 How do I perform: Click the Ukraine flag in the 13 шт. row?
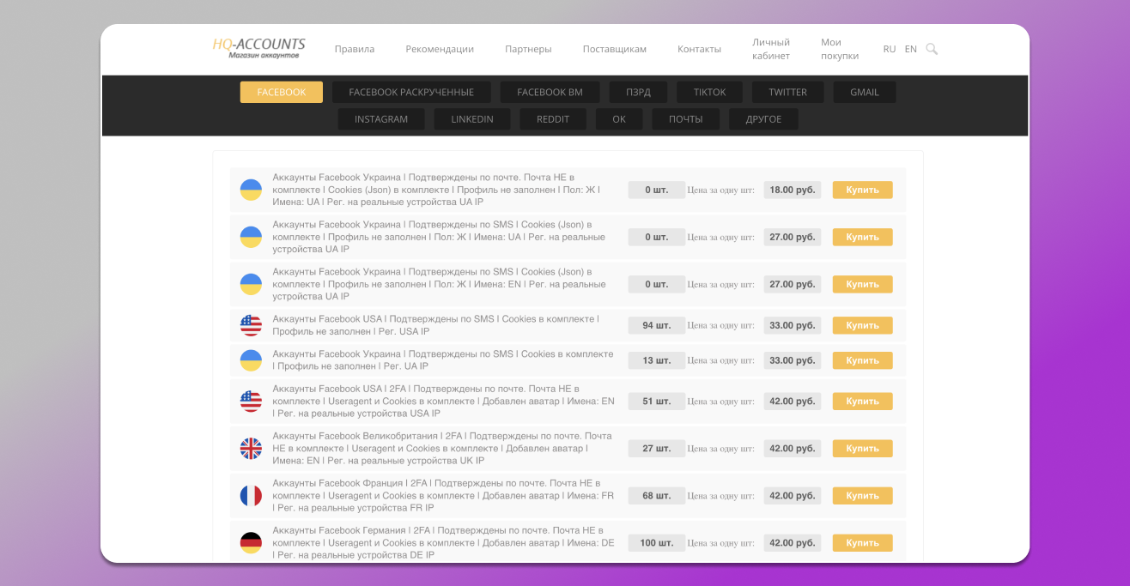click(251, 360)
